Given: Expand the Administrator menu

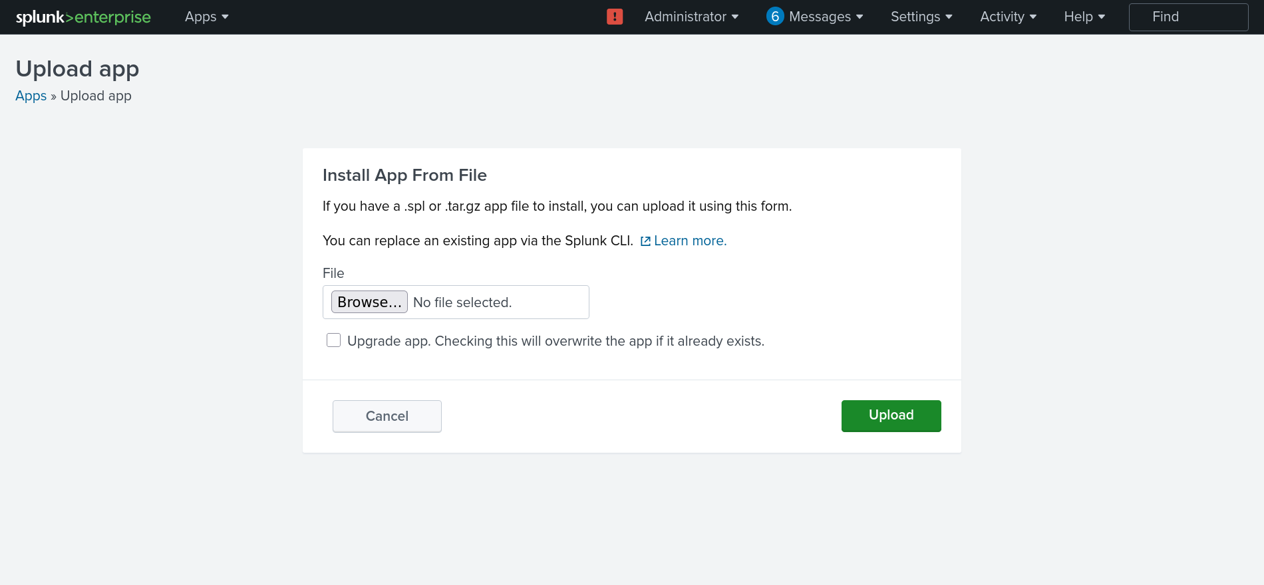Looking at the screenshot, I should 692,17.
